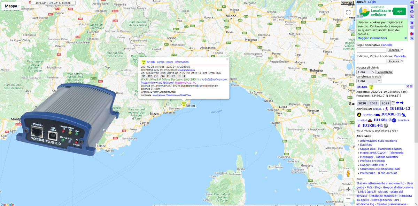Click 'centro' link in station popup

(161, 62)
